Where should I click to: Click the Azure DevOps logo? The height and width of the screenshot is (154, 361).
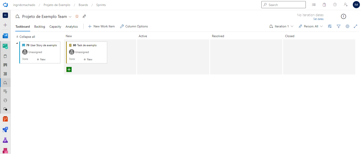coord(5,5)
